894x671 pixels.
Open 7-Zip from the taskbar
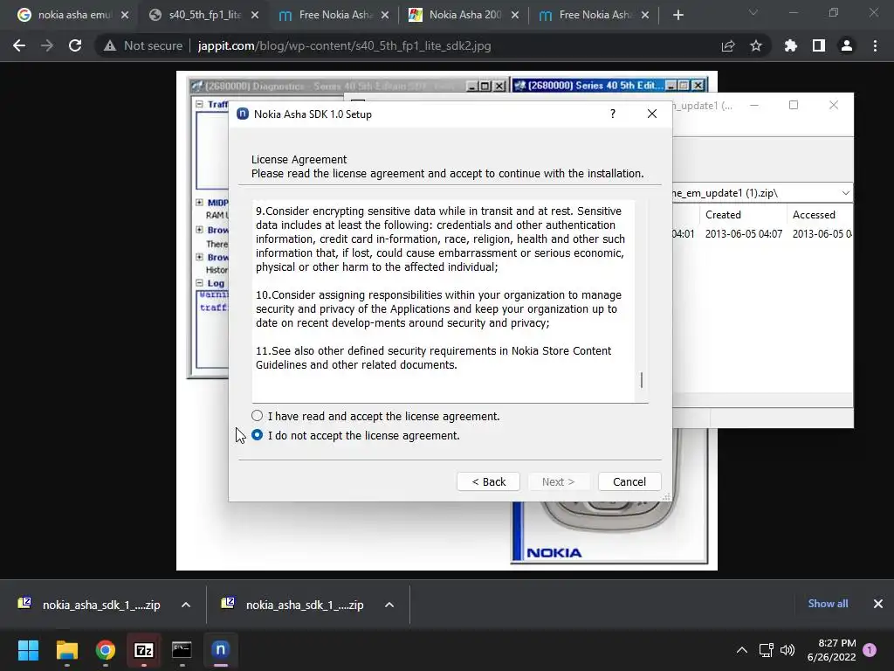click(144, 650)
